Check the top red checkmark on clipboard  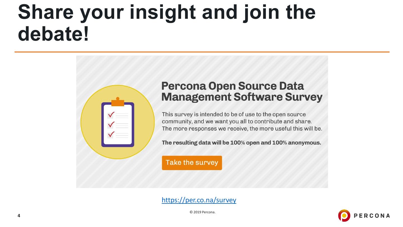pos(111,115)
